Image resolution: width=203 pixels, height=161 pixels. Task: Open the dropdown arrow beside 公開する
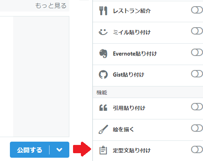[x=59, y=149]
